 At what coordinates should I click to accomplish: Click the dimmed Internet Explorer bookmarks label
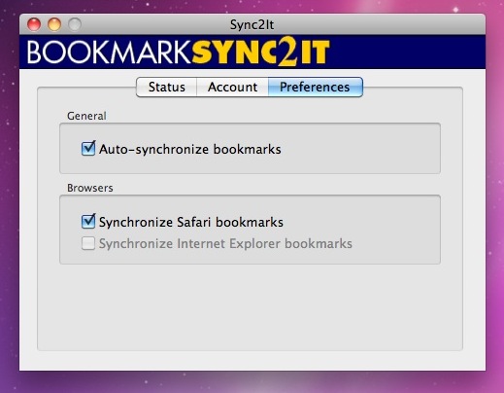[225, 243]
